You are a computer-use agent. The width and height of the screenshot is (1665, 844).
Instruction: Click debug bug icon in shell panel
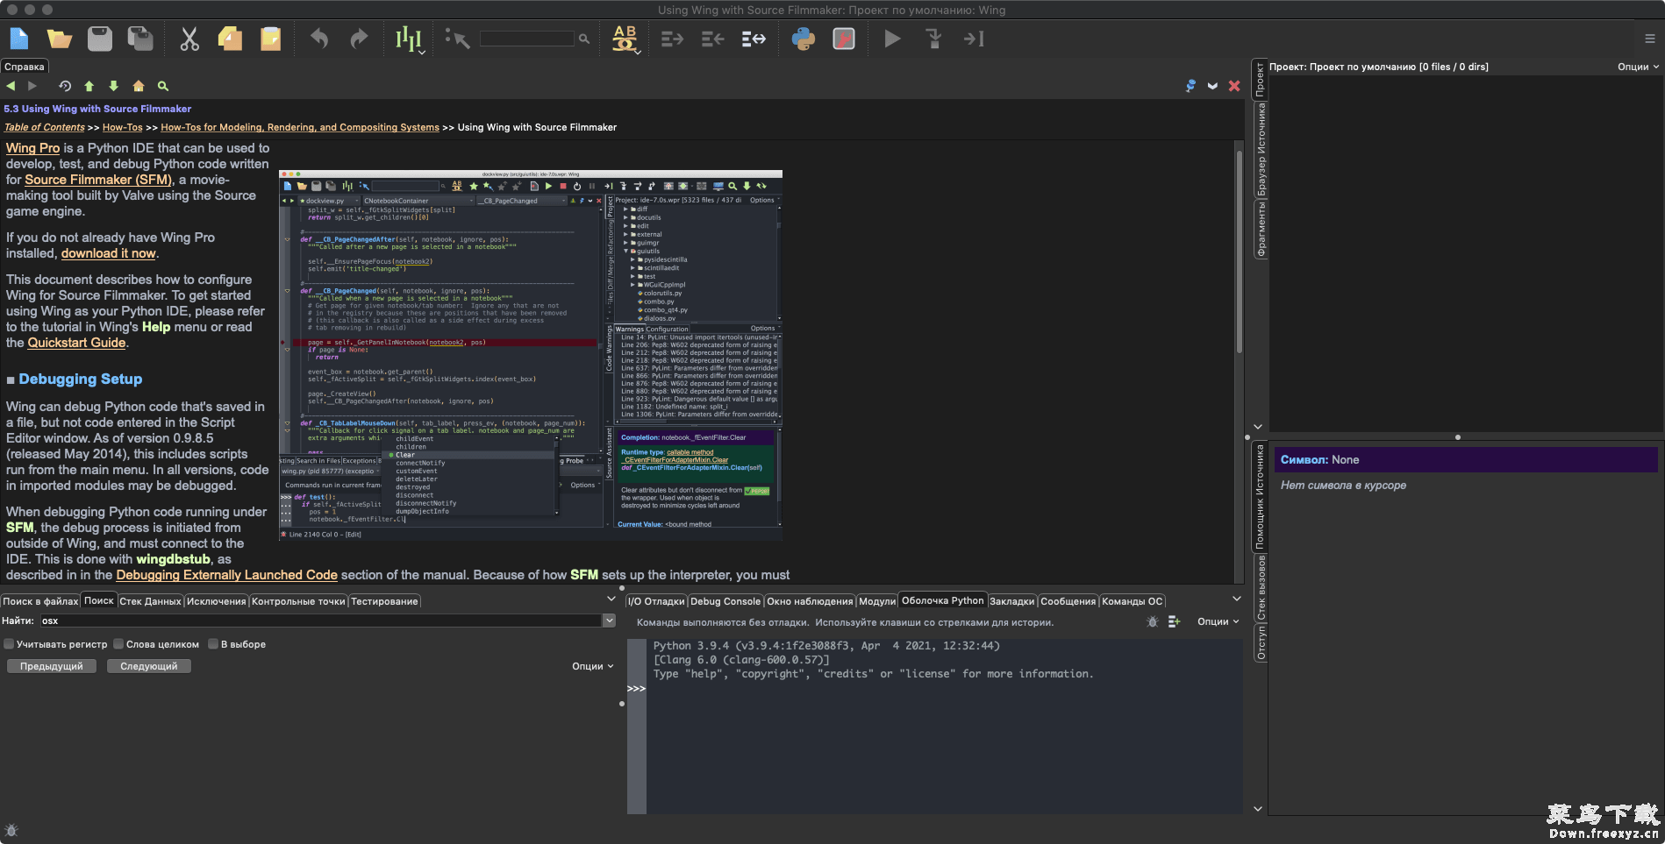point(1152,621)
